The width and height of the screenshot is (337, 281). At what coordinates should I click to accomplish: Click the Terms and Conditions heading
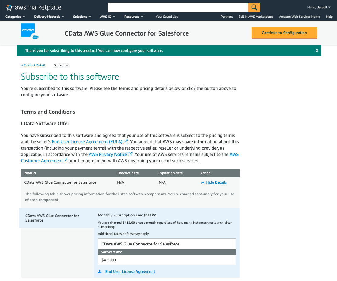[48, 112]
